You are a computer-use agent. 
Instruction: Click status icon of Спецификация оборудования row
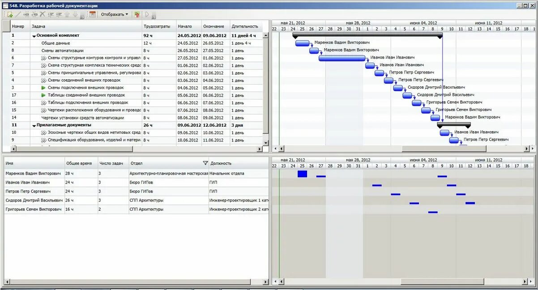[43, 140]
